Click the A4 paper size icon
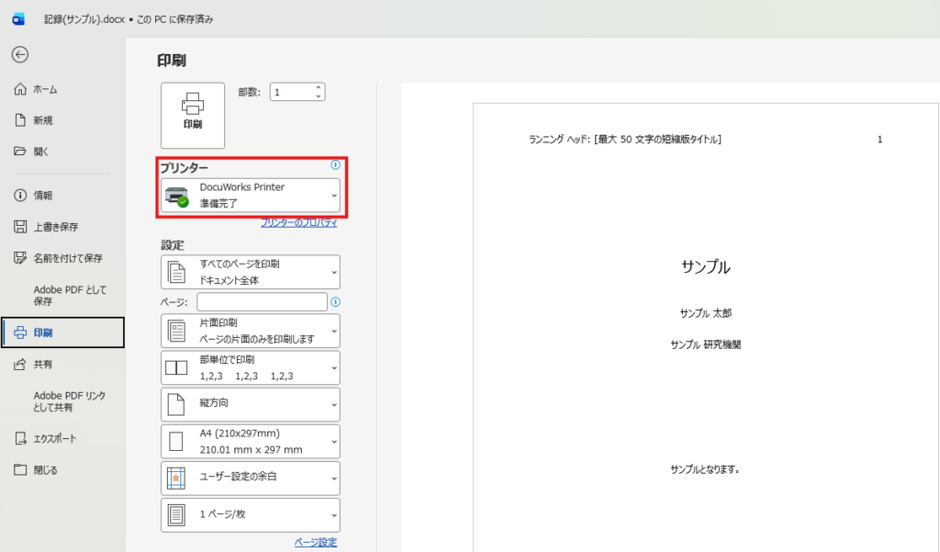This screenshot has width=940, height=552. click(175, 442)
